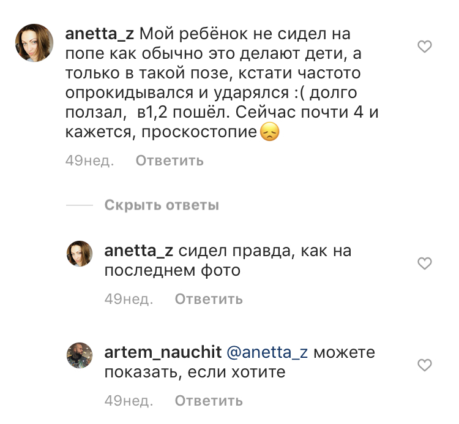Viewport: 459px width, 424px height.
Task: Click Ответить under artem_nauchit's reply
Action: click(209, 401)
